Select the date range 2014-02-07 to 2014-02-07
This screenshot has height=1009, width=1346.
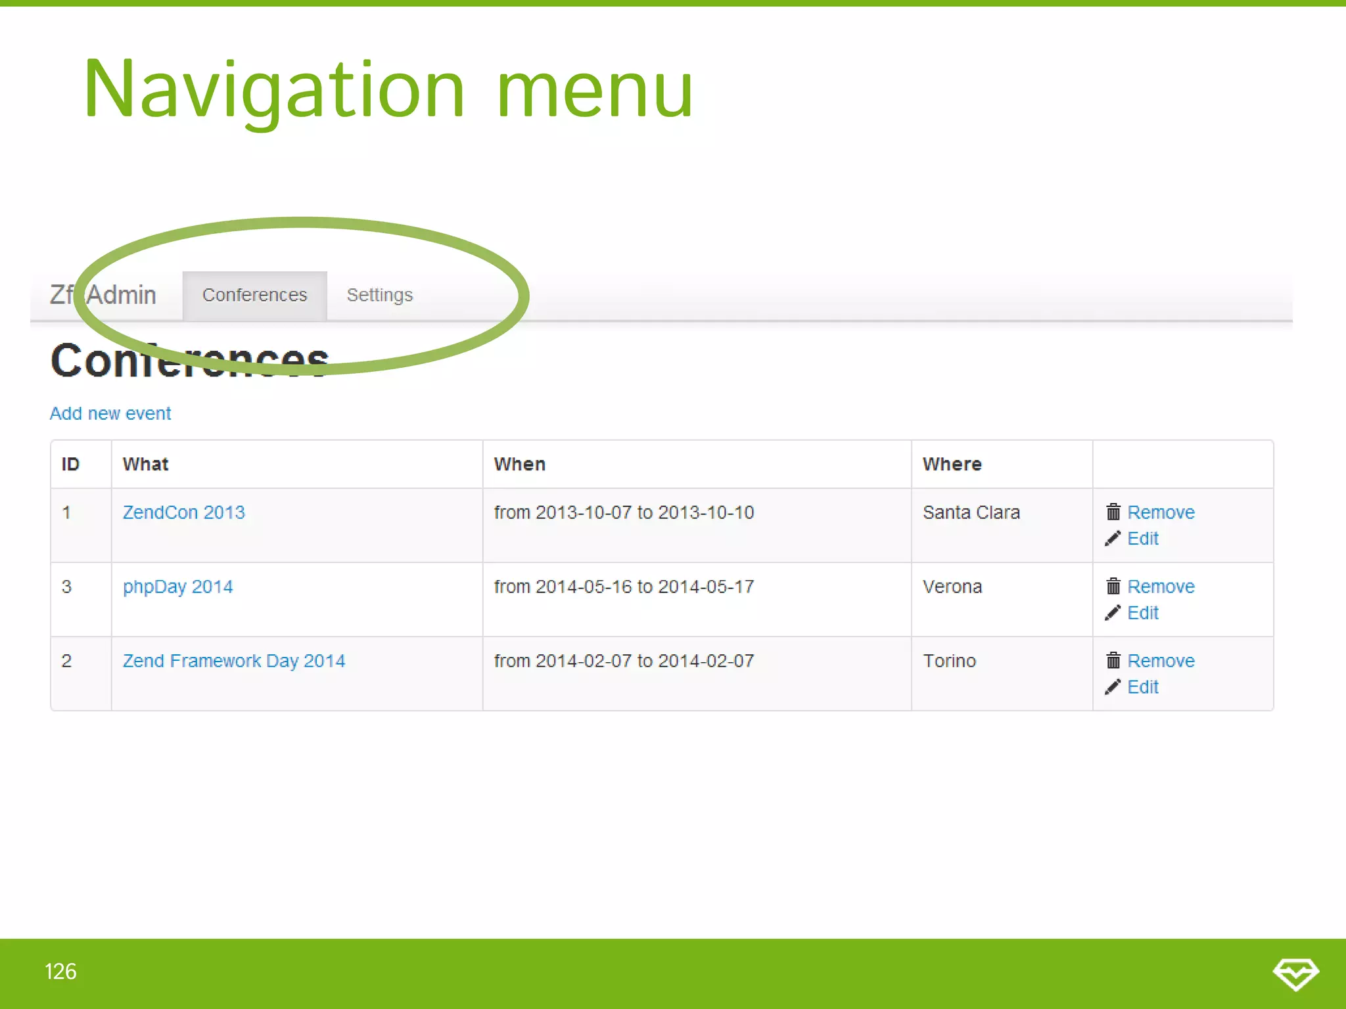point(624,661)
